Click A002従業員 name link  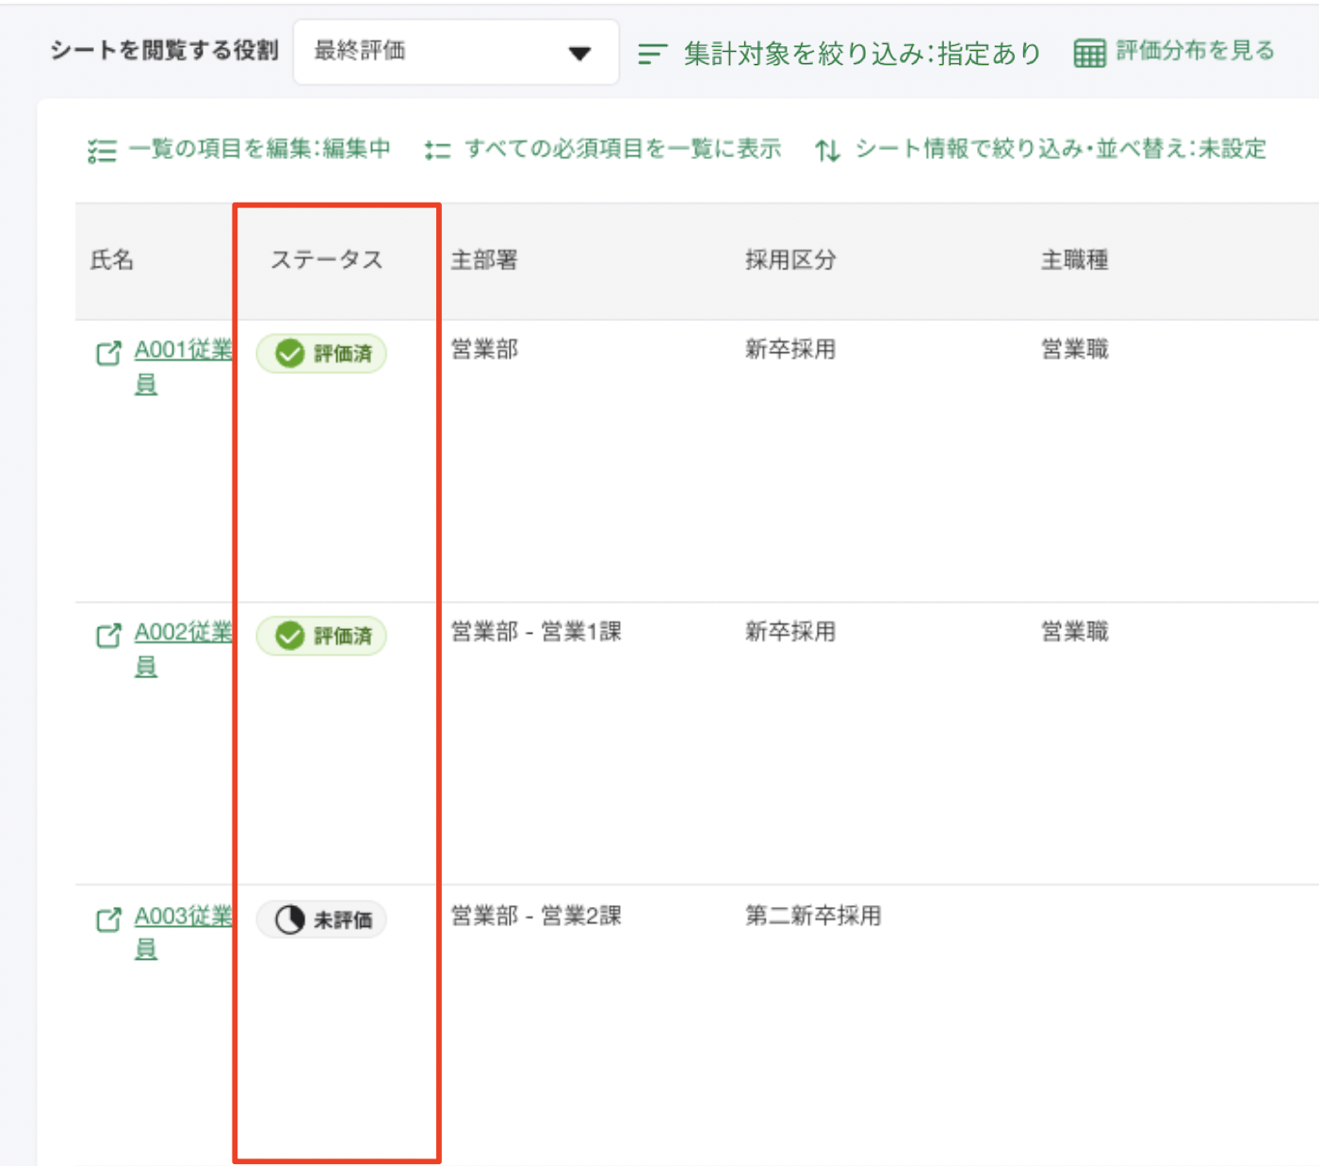point(182,633)
